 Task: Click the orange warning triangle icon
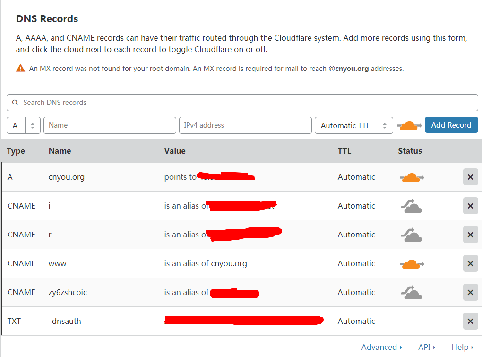point(20,68)
